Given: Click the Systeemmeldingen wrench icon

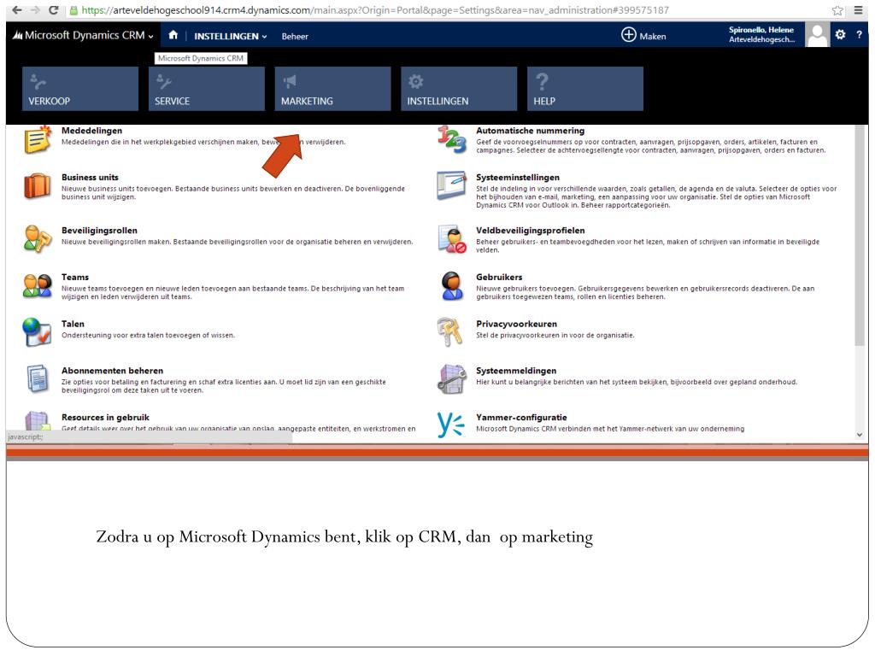Looking at the screenshot, I should tap(451, 378).
